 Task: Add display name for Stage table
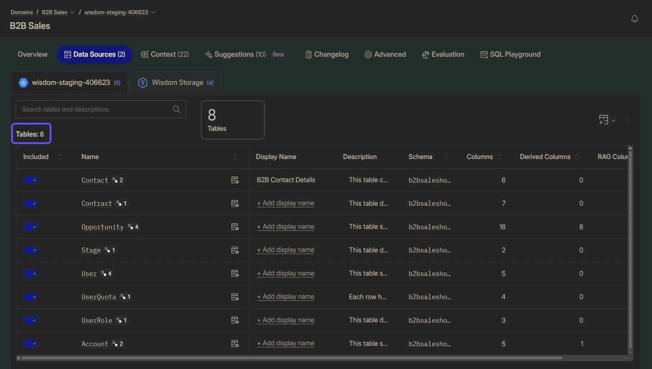pos(286,250)
